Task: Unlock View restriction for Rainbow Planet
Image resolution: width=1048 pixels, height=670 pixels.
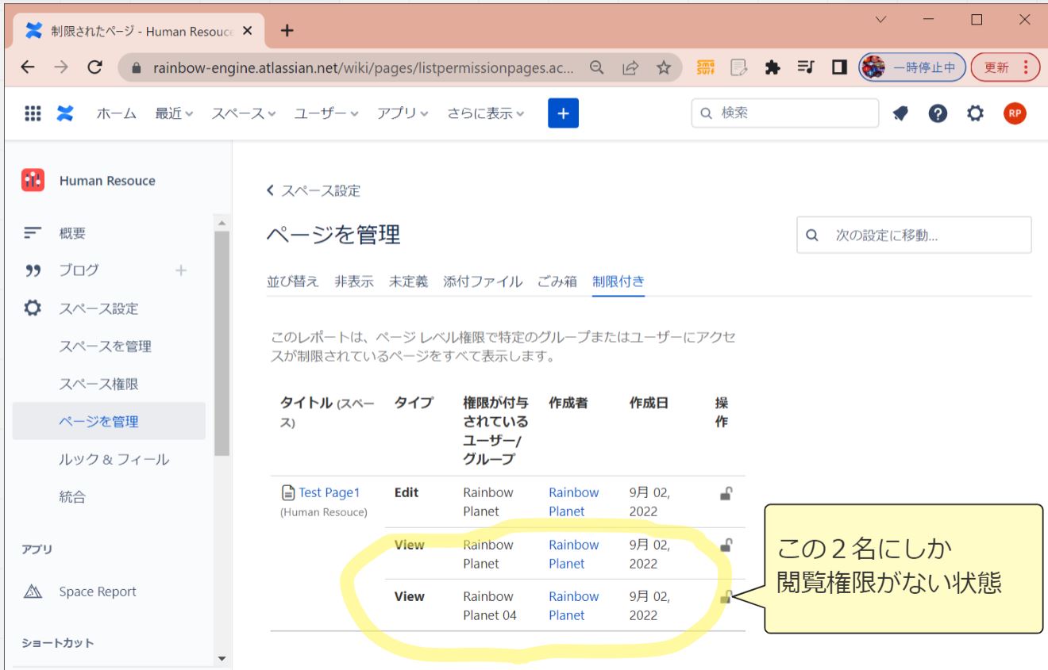Action: 725,546
